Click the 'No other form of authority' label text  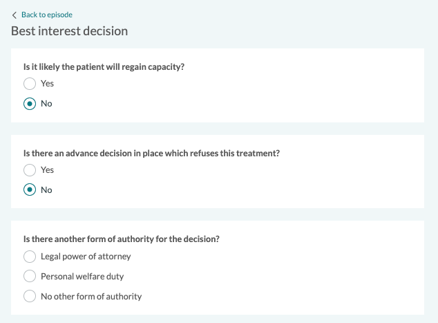[x=91, y=297]
